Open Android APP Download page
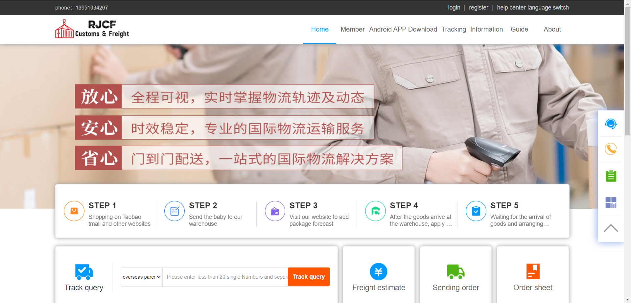 tap(403, 29)
